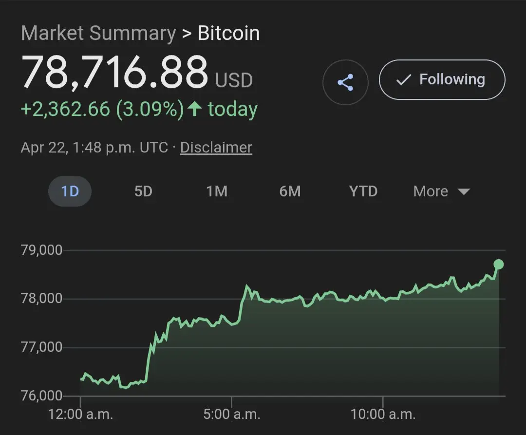Screen dimensions: 526x435
Task: Switch to the 5D chart range
Action: 143,191
